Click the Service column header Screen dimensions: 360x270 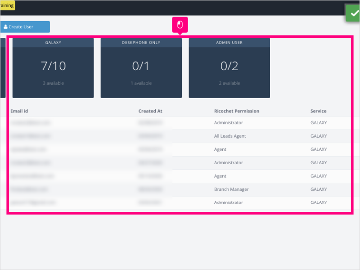319,111
